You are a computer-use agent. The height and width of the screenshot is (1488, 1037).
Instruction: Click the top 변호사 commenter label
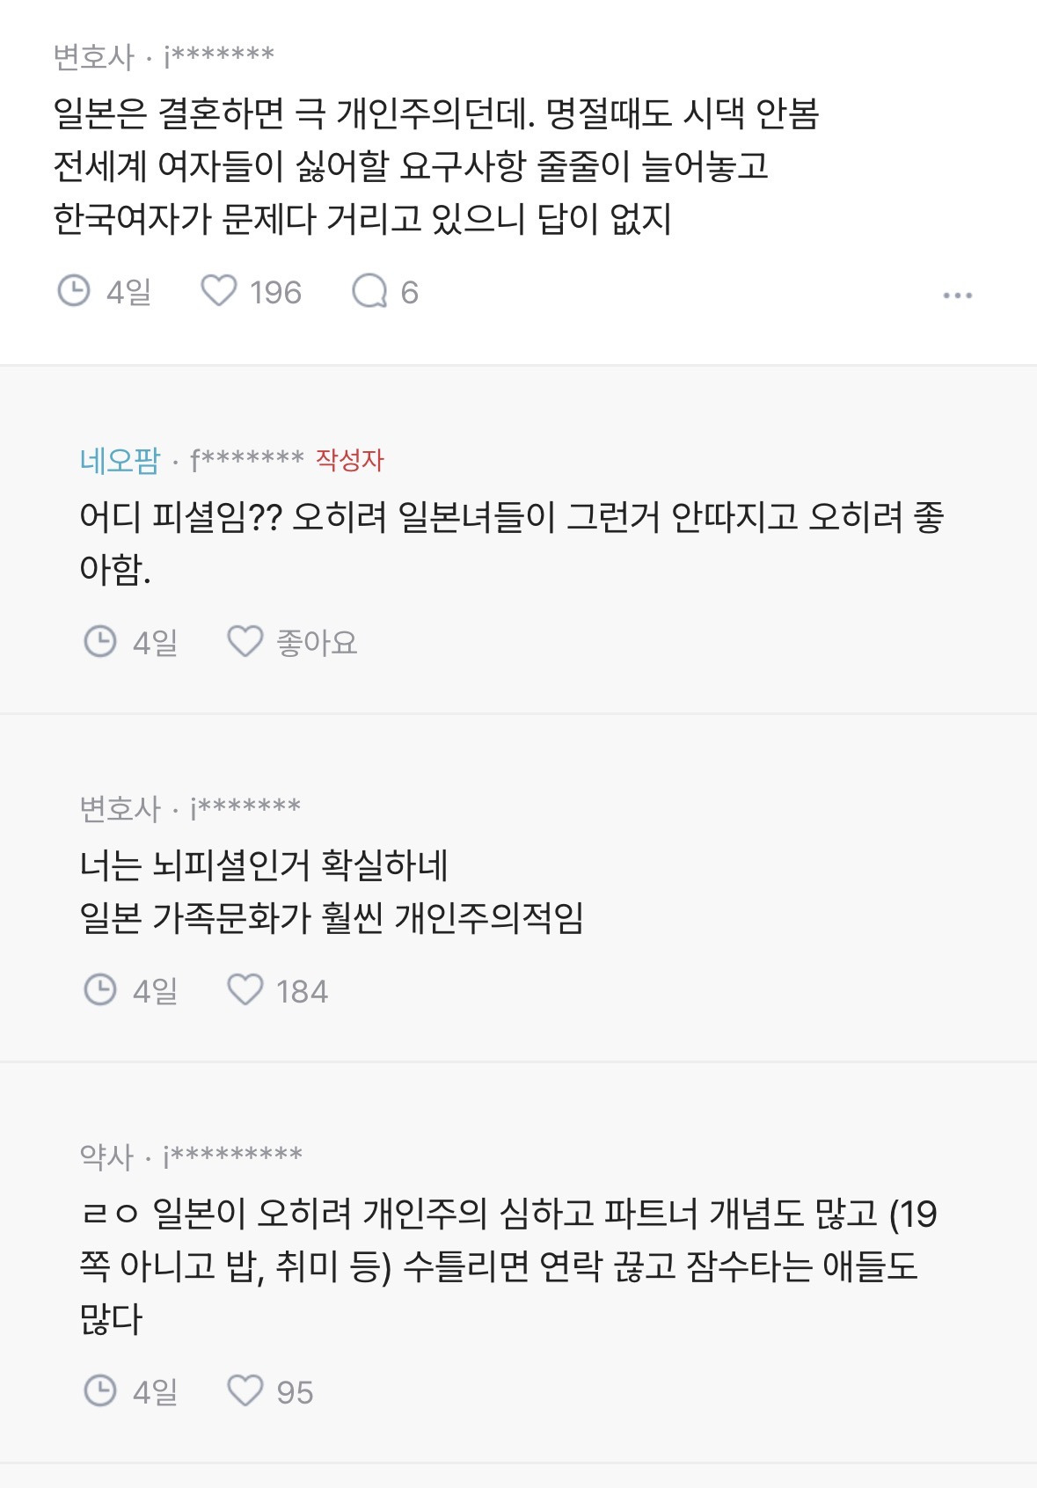pos(94,58)
